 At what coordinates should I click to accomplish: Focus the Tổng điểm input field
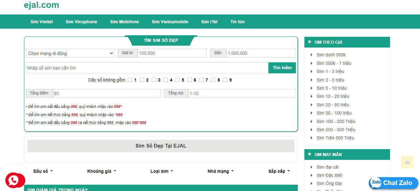pyautogui.click(x=107, y=93)
